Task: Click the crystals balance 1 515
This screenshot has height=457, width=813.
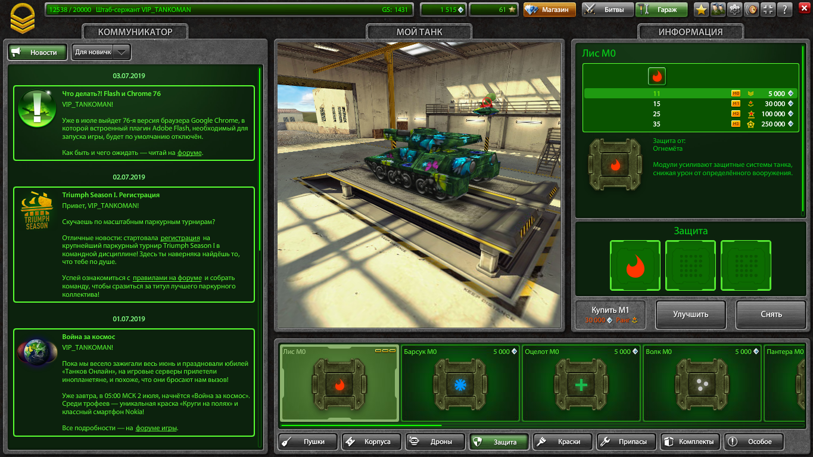Action: pyautogui.click(x=444, y=10)
